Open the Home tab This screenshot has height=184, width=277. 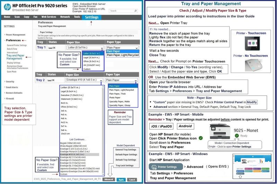coord(7,17)
